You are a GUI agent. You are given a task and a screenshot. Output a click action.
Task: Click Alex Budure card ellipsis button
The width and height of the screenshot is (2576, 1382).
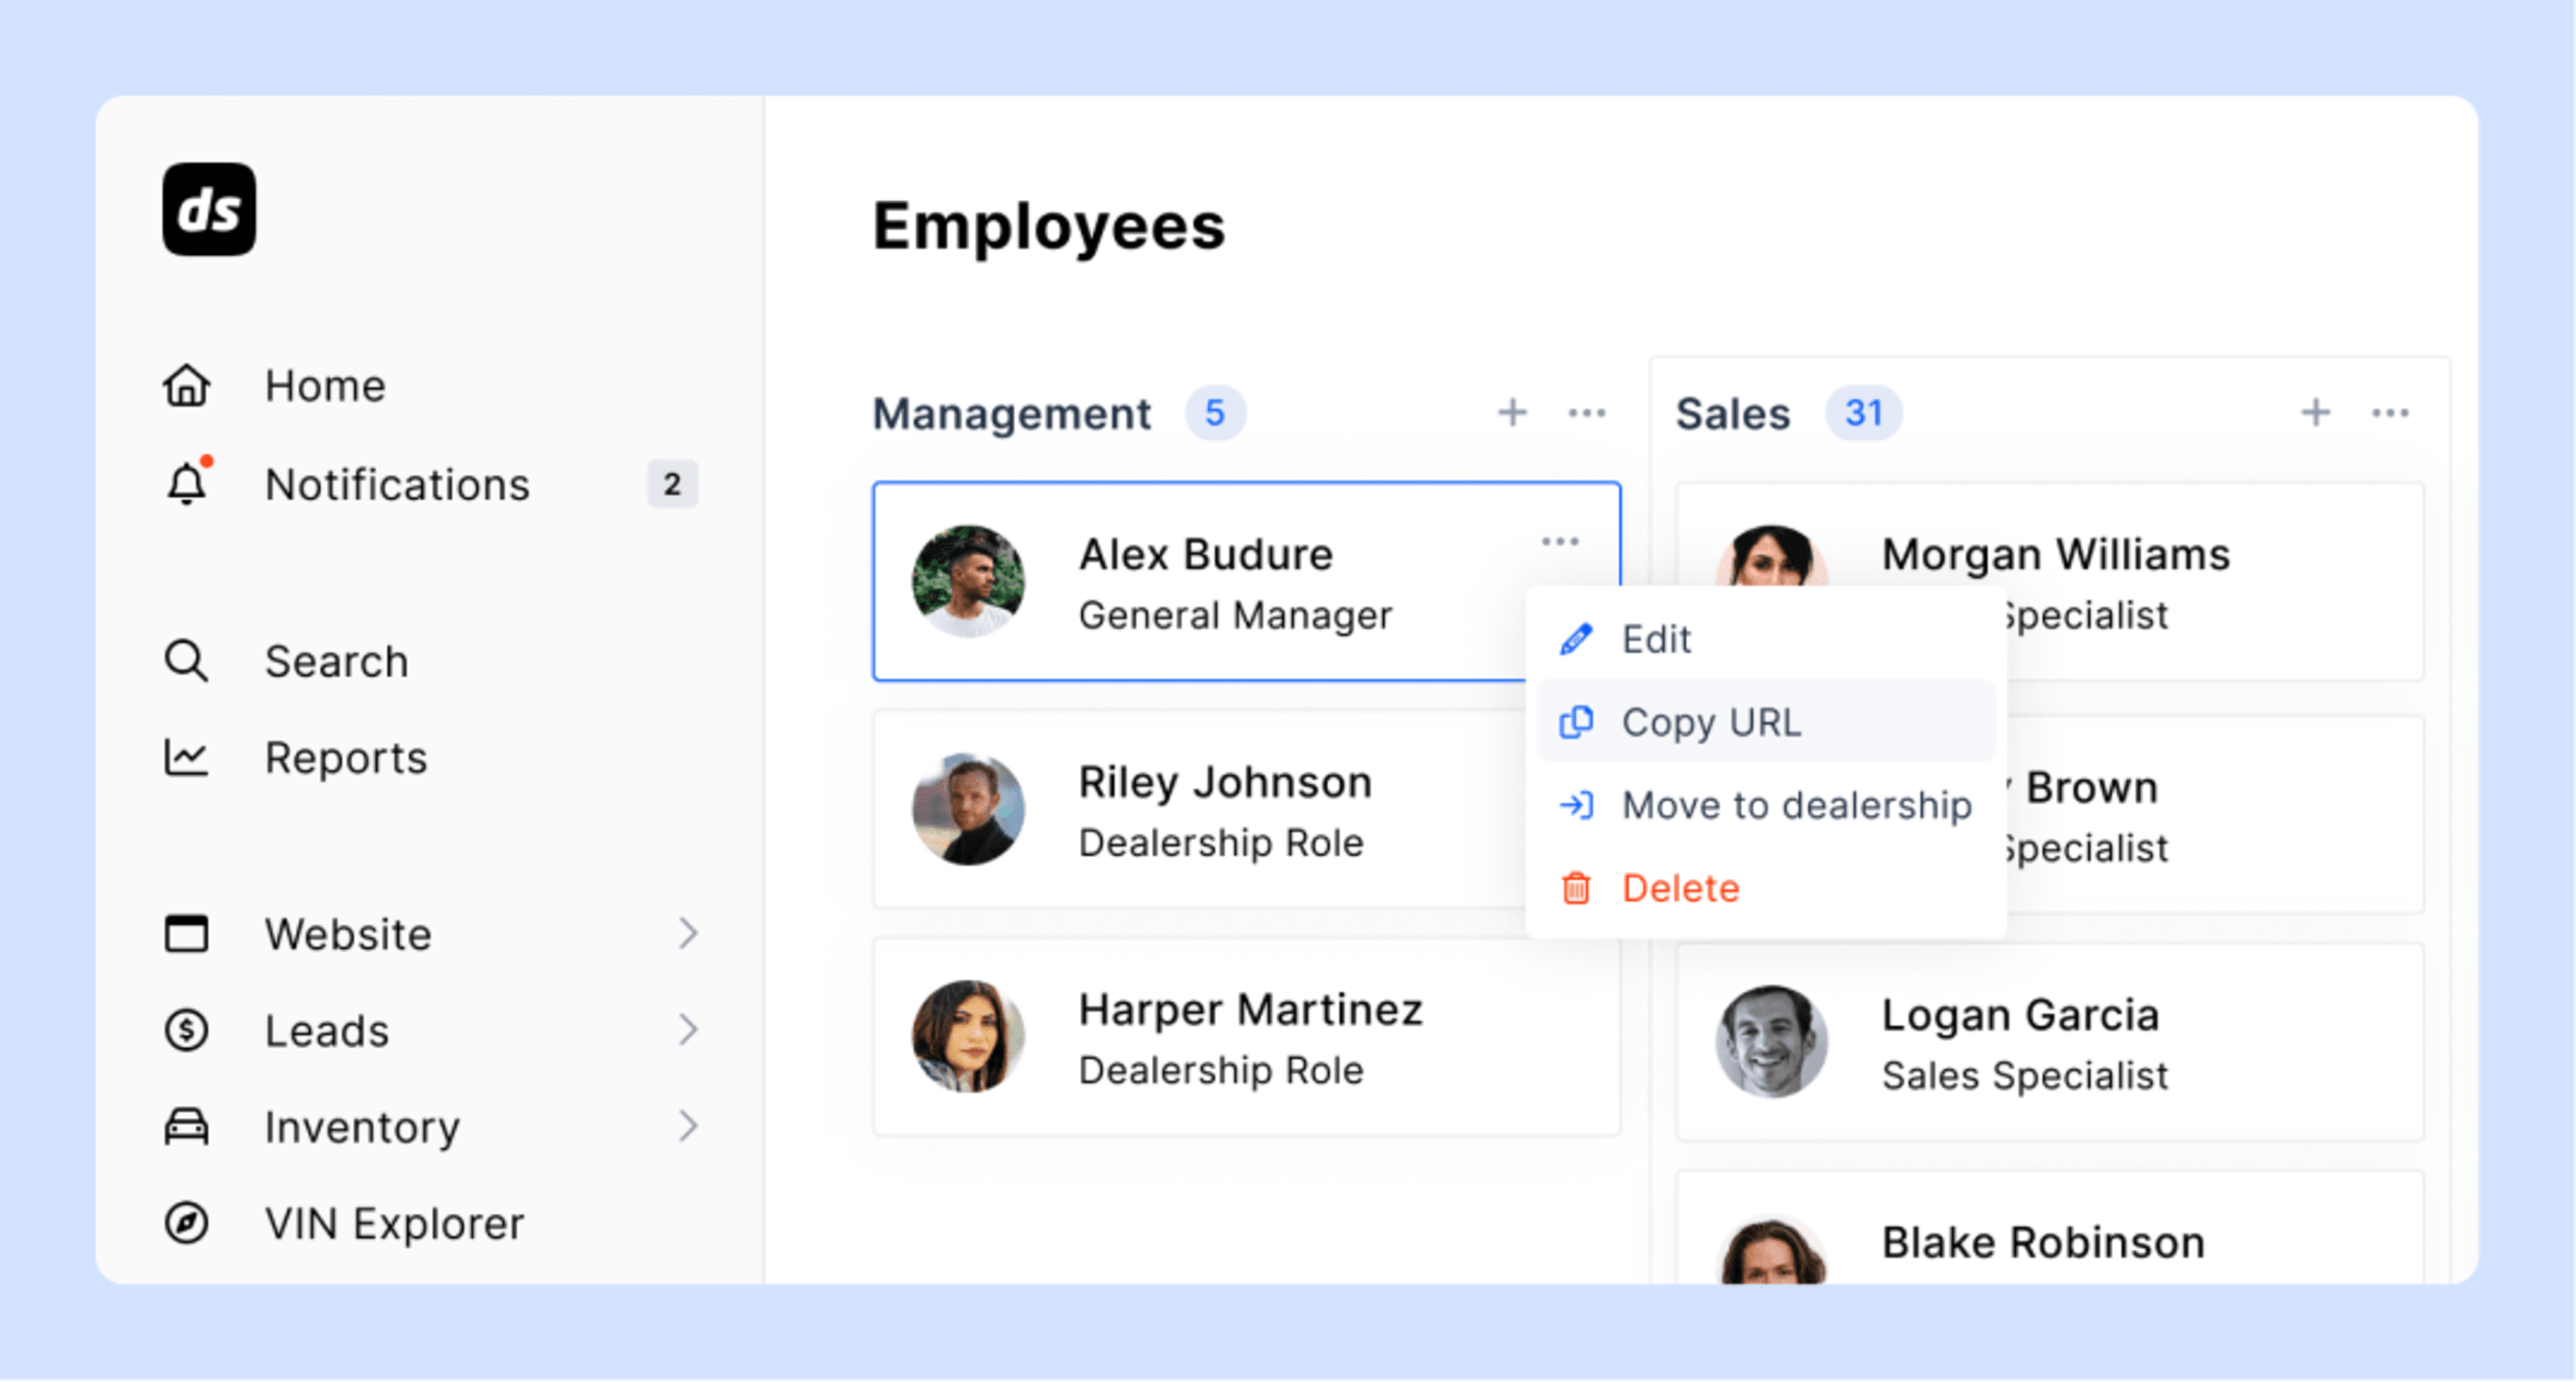(x=1559, y=542)
